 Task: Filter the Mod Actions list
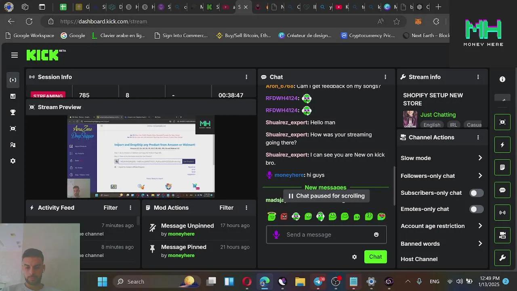coord(226,208)
